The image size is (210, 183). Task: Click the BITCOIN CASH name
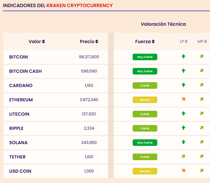[25, 71]
